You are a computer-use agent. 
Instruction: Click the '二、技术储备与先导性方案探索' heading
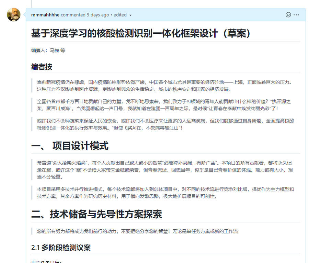96,214
